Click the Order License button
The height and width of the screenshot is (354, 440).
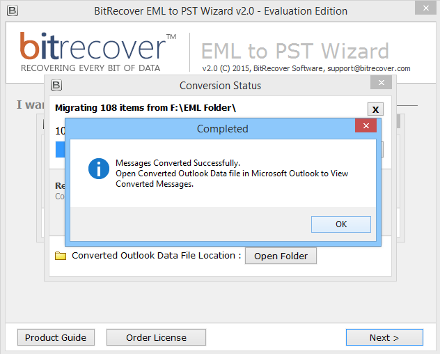(x=156, y=337)
